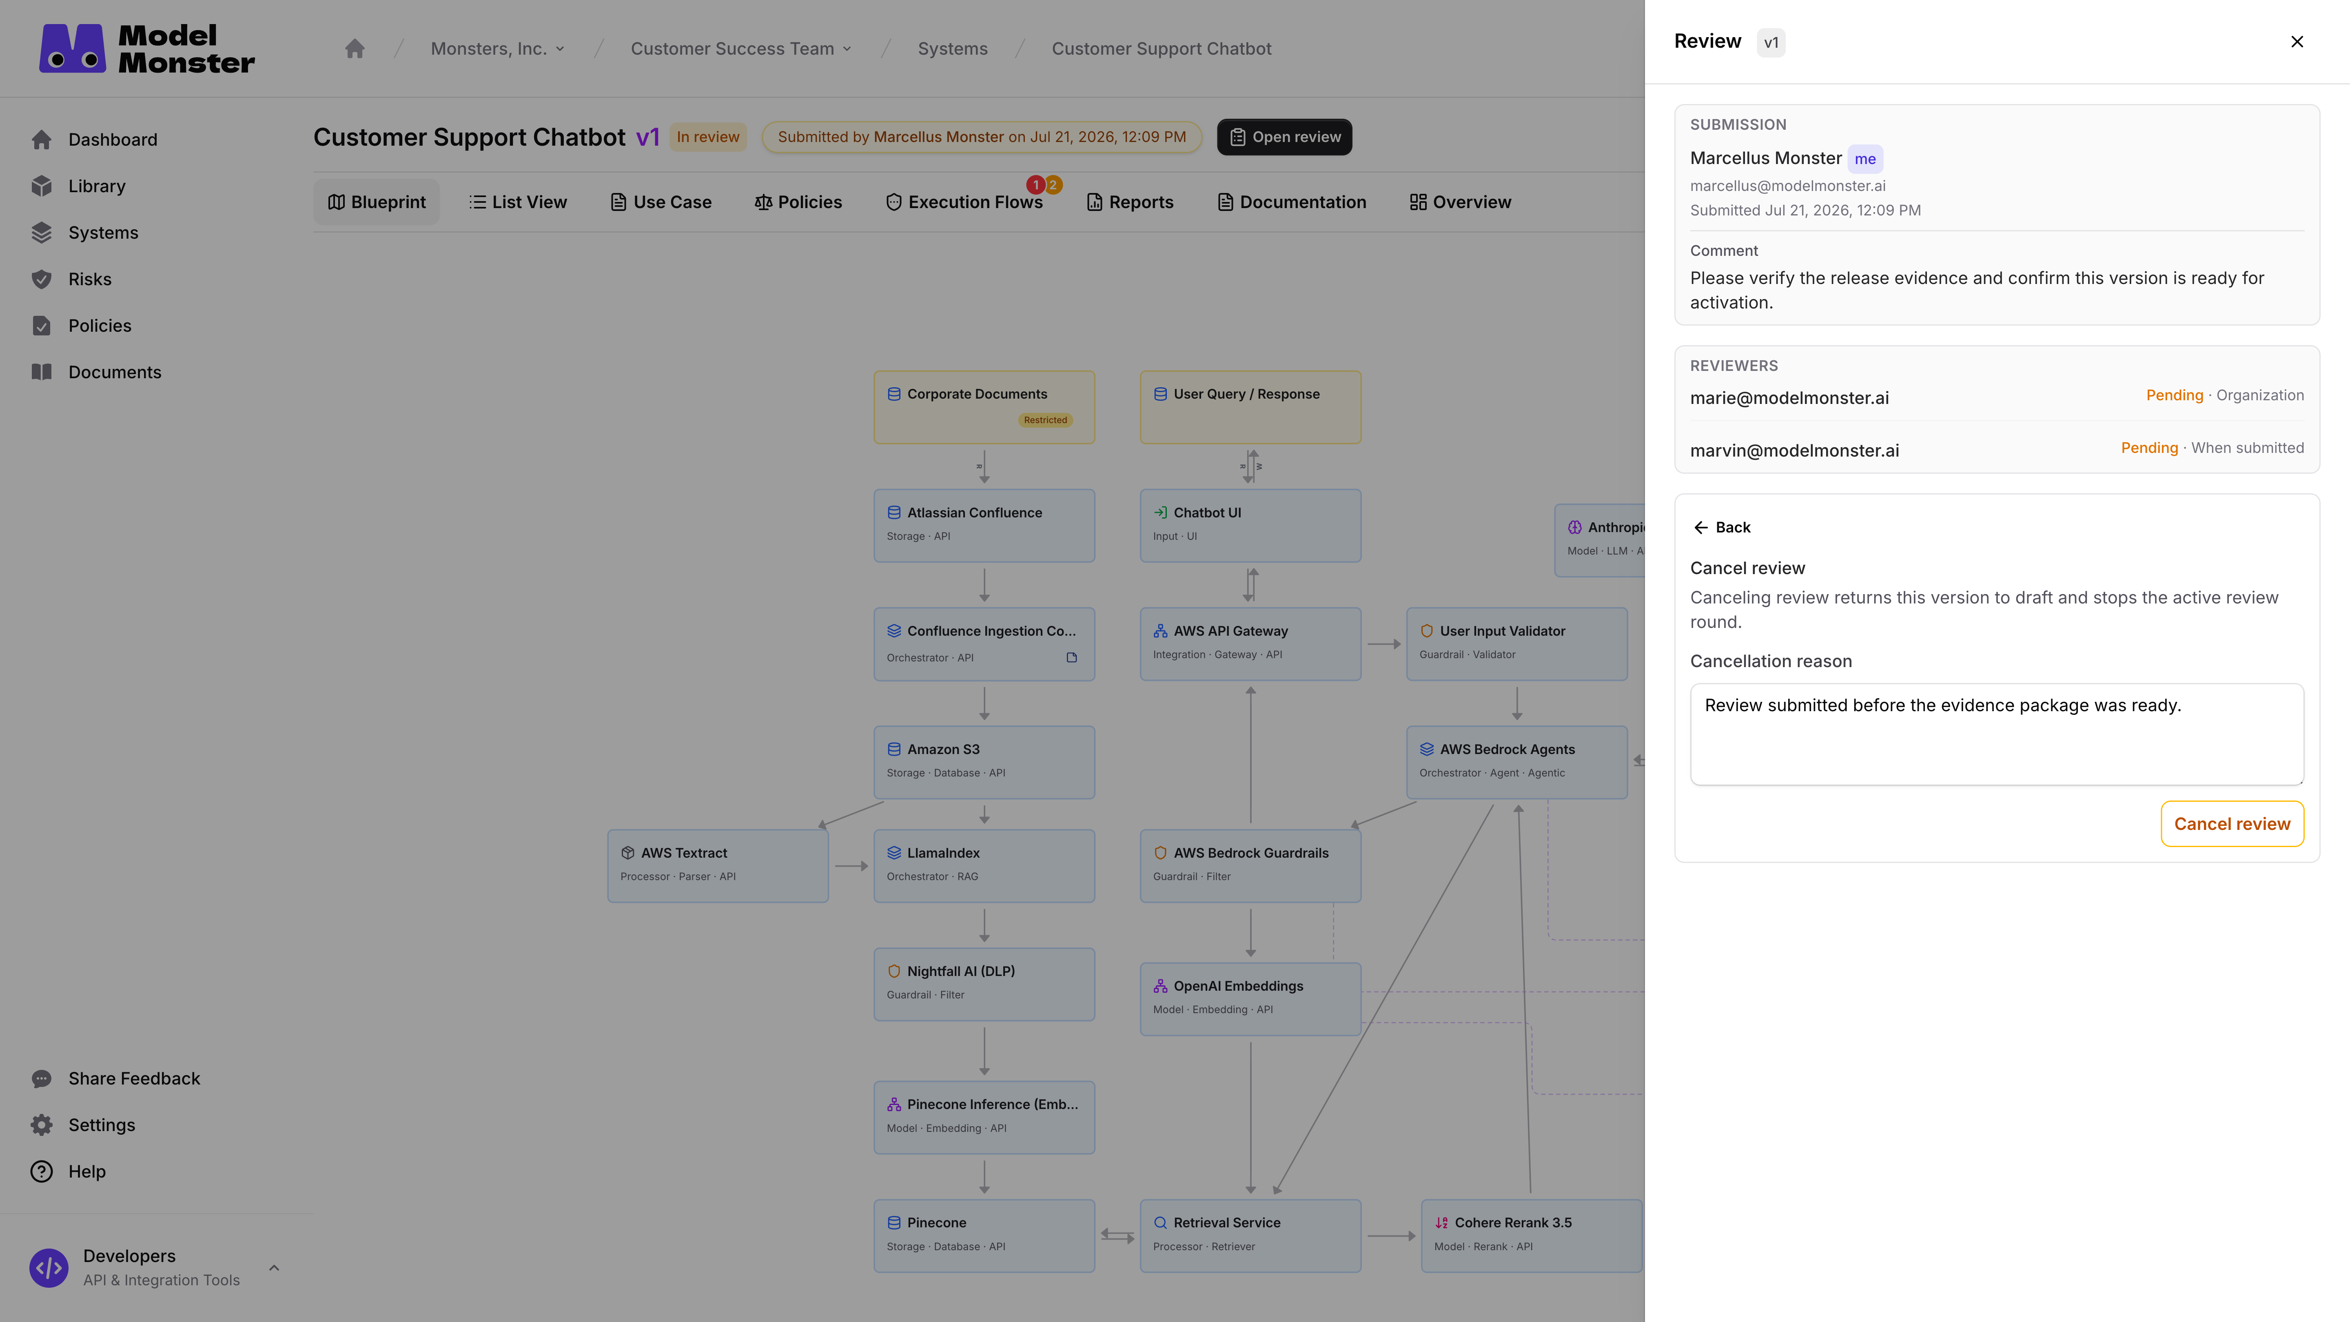The height and width of the screenshot is (1322, 2350).
Task: Click the Nightfall AI (DLP) guardrail icon
Action: (894, 972)
